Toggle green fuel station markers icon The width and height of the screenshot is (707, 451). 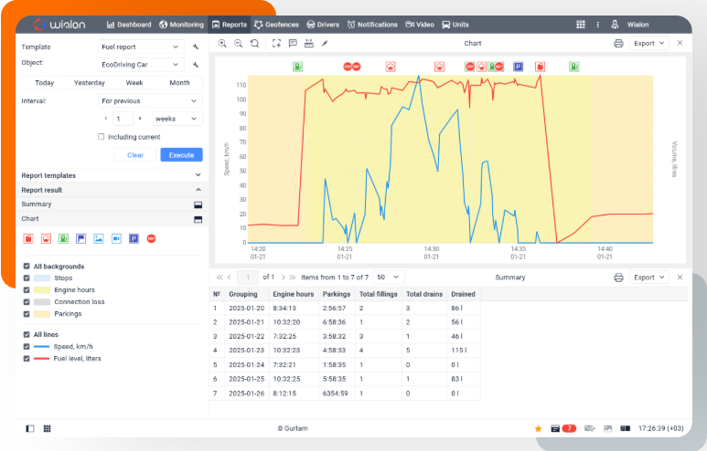pyautogui.click(x=64, y=238)
